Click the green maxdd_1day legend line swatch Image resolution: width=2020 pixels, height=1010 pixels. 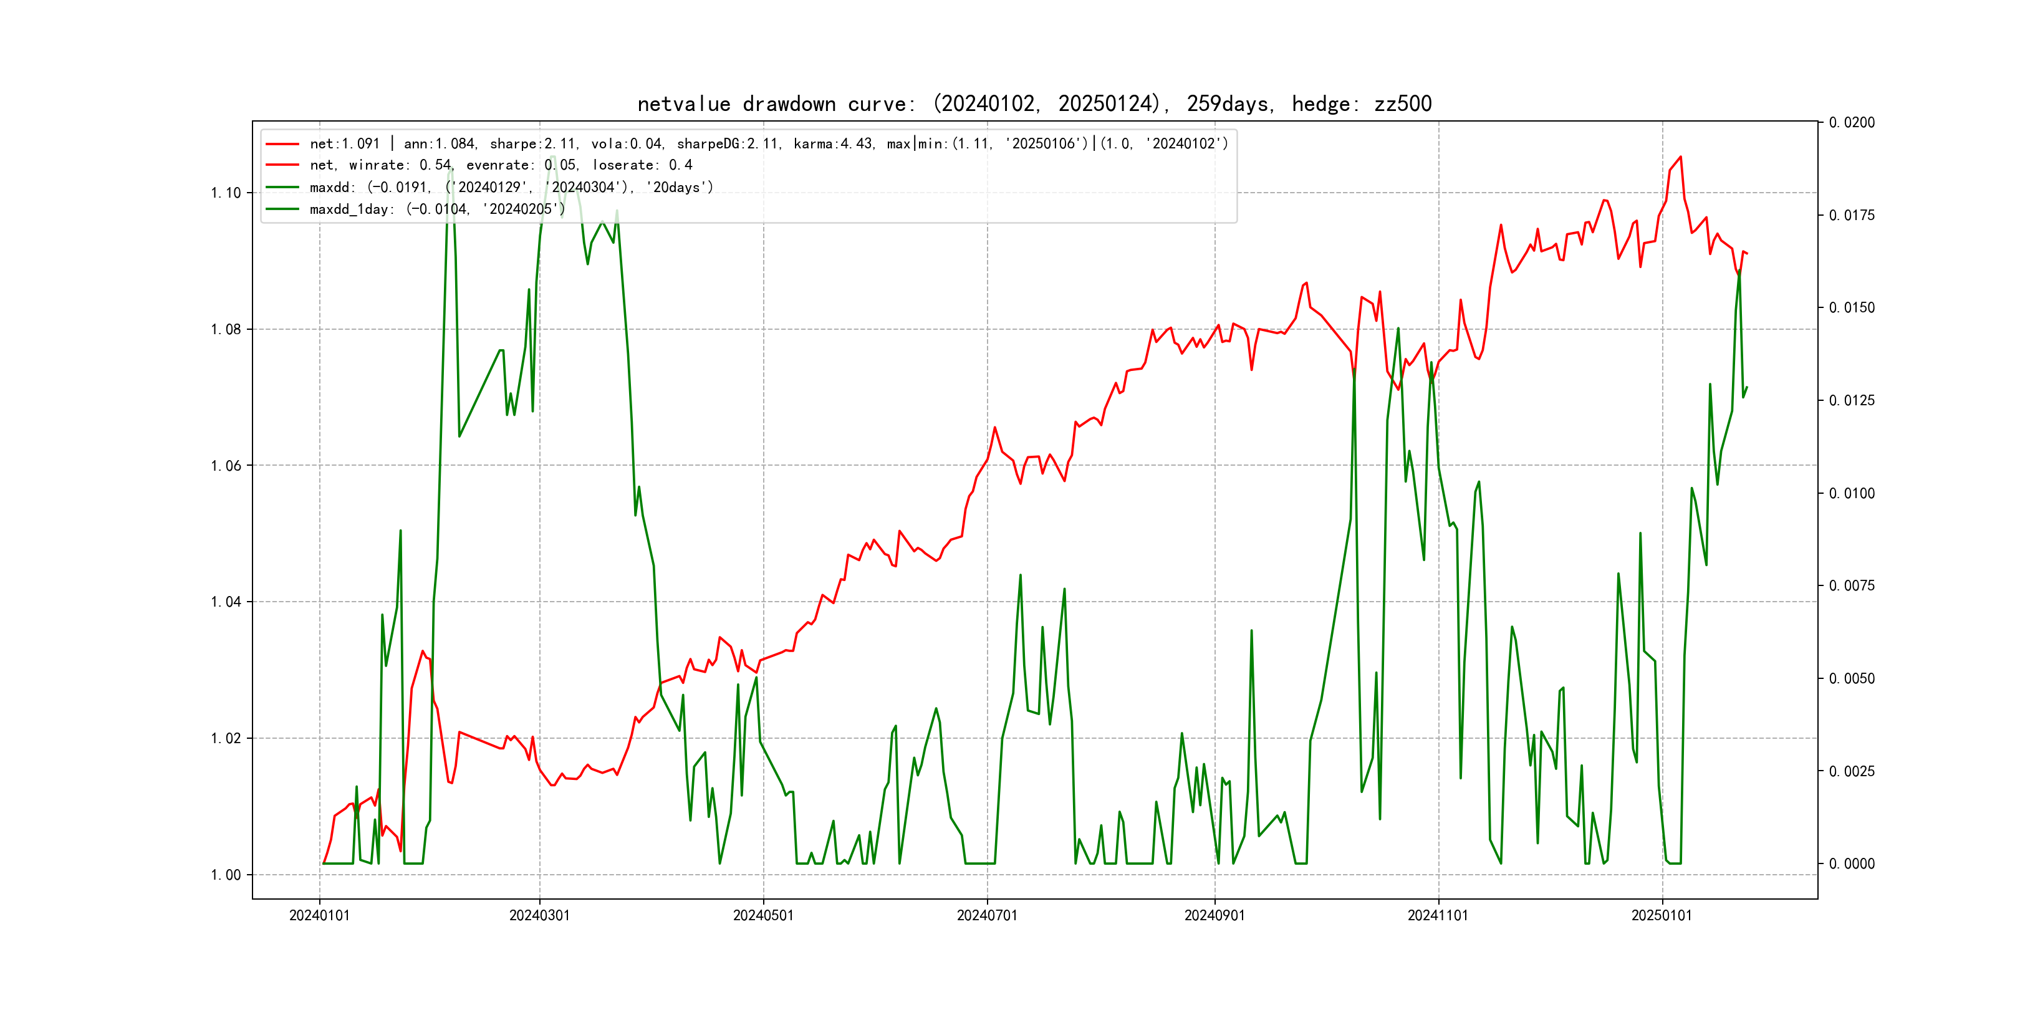coord(282,209)
